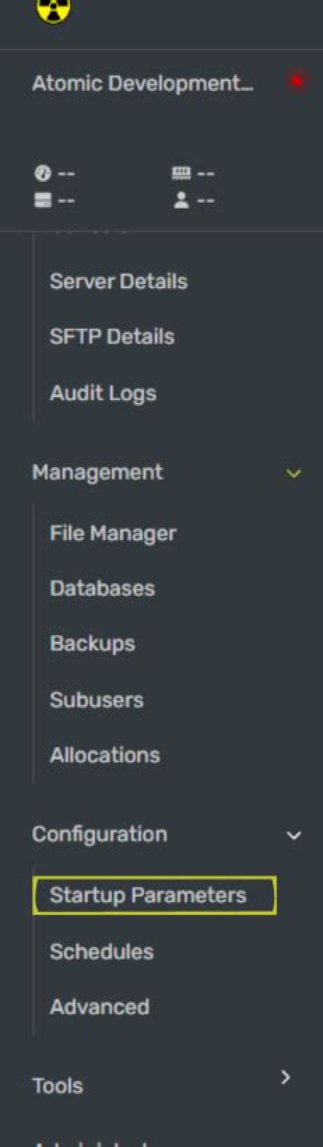Click the red server status indicator dot
The width and height of the screenshot is (323, 1147).
[x=297, y=81]
